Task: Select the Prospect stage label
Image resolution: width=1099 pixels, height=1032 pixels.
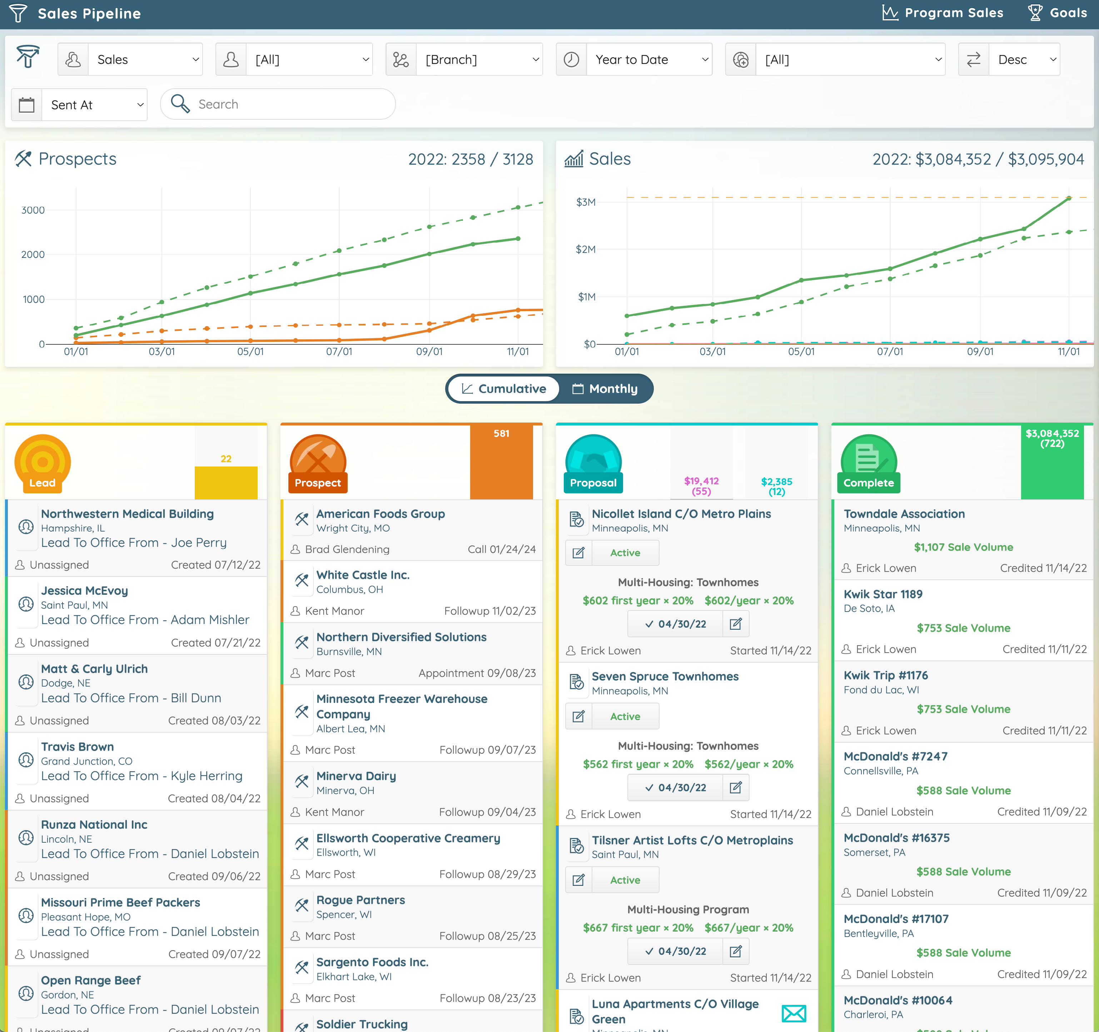Action: (x=318, y=483)
